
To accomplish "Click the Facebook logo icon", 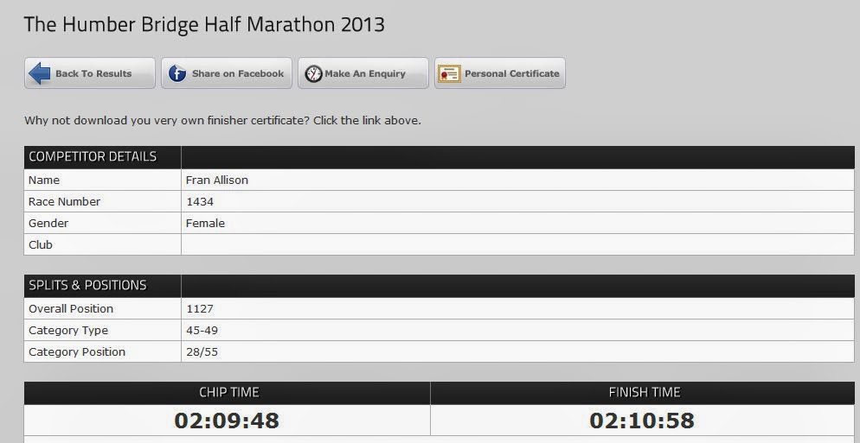I will tap(177, 73).
